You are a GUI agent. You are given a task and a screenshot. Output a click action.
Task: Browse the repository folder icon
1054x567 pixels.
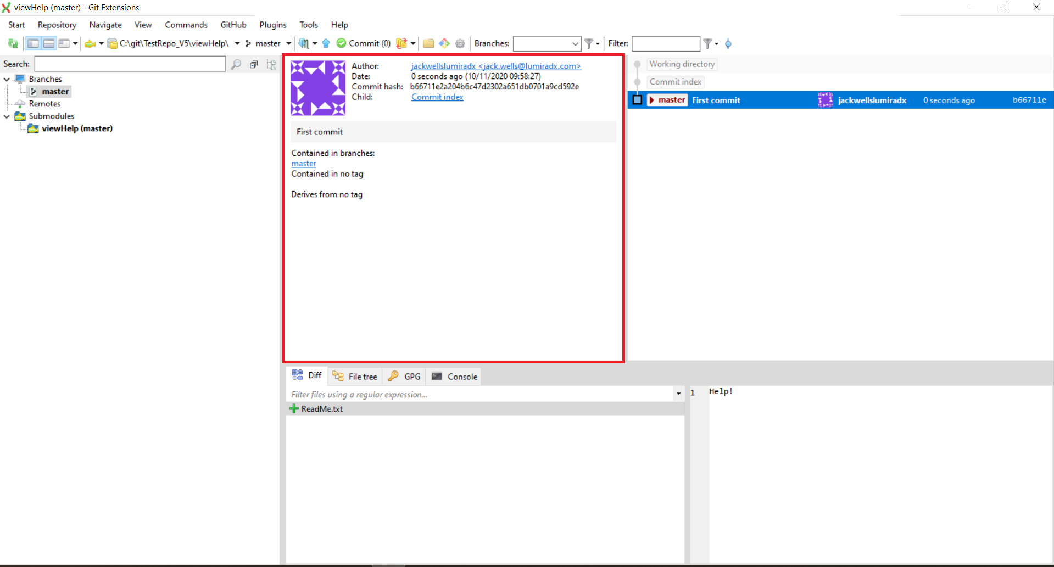click(429, 43)
